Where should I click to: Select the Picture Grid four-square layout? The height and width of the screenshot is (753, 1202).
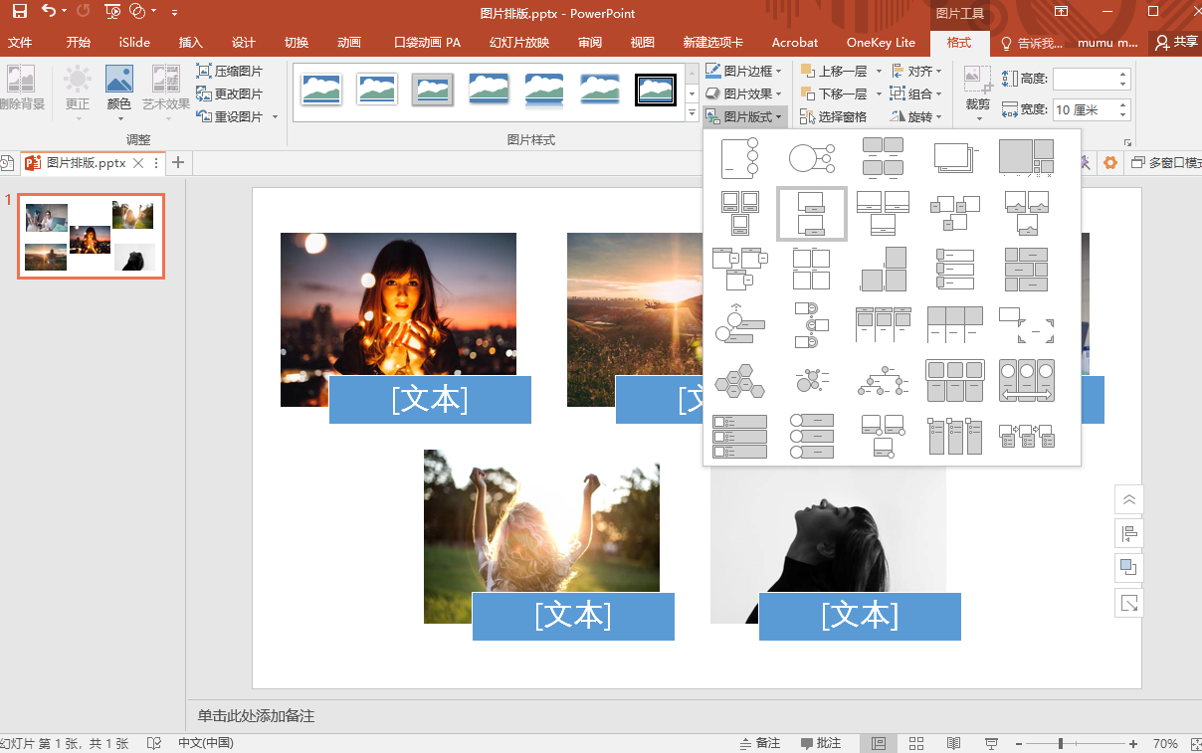pyautogui.click(x=811, y=269)
